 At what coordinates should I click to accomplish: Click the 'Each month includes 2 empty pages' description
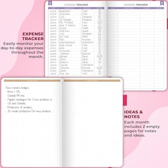pyautogui.click(x=142, y=129)
